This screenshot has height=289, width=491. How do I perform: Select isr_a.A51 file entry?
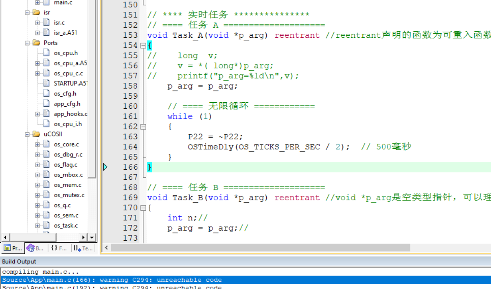(x=65, y=33)
